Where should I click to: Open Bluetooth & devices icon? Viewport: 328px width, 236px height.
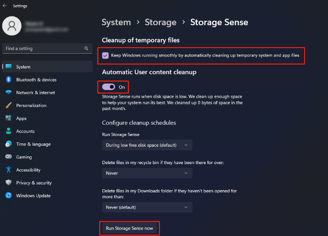tap(9, 79)
